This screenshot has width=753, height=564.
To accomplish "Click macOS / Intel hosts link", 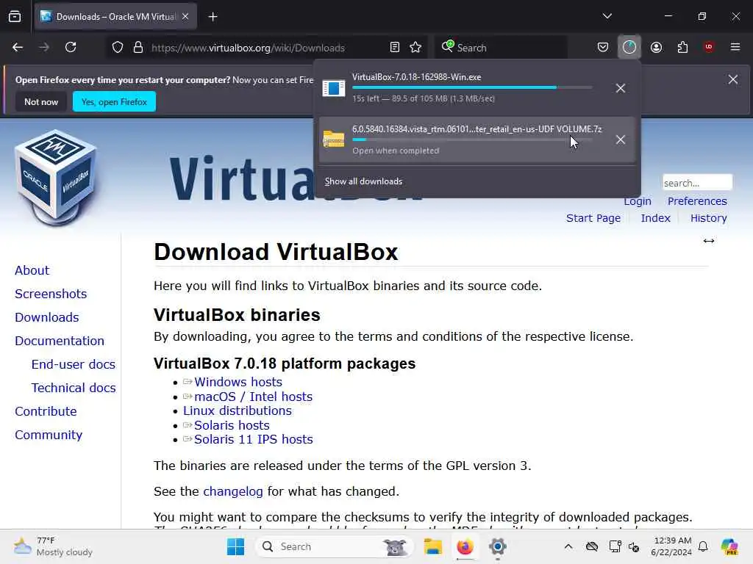I will [x=253, y=397].
